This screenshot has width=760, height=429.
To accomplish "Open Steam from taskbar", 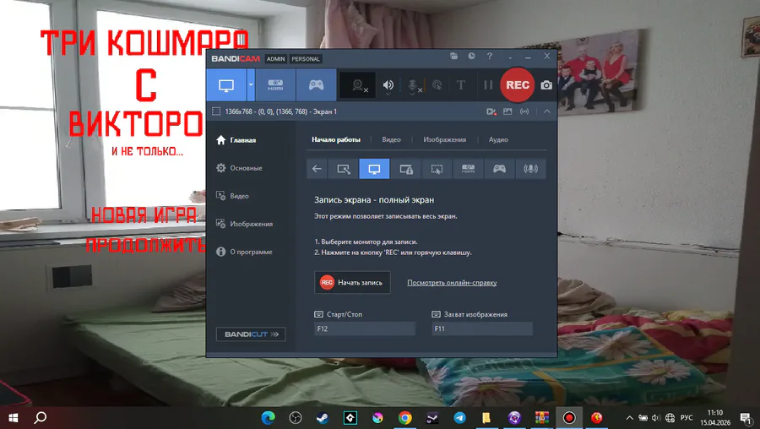I will [323, 417].
